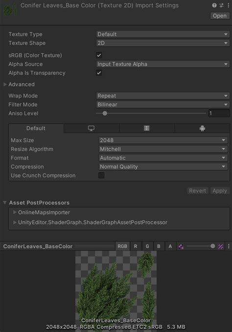232x332 pixels.
Task: Open the Format dropdown
Action: (x=163, y=158)
